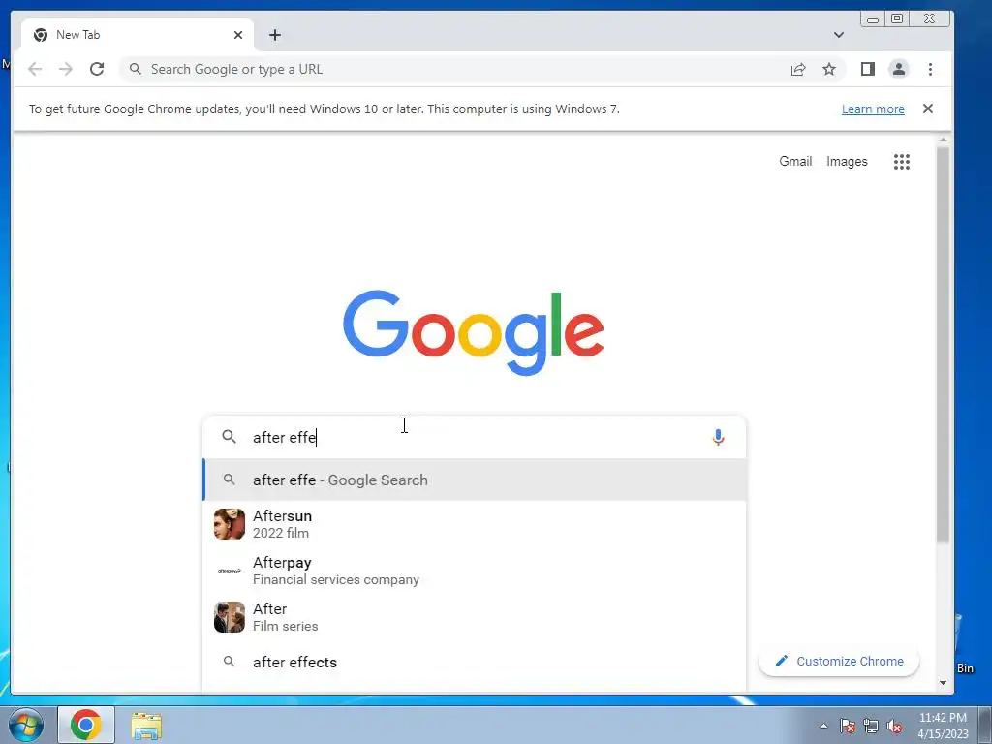Click search magnifier in search box
Viewport: 992px width, 744px height.
pos(229,437)
